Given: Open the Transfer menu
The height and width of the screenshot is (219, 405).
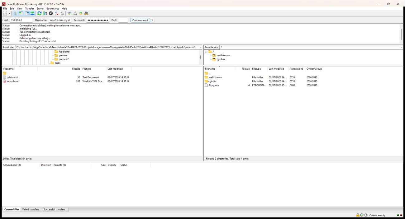Looking at the screenshot, I should [x=30, y=9].
